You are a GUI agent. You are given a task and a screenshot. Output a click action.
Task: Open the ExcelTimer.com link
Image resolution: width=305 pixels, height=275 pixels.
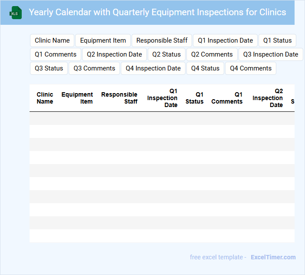[x=273, y=257]
